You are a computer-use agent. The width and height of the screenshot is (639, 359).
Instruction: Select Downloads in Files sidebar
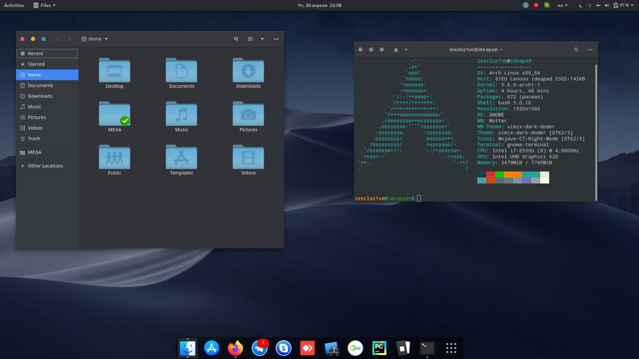coord(47,96)
